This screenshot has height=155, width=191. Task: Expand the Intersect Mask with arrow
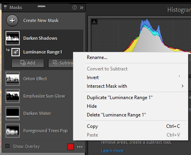pos(182,86)
